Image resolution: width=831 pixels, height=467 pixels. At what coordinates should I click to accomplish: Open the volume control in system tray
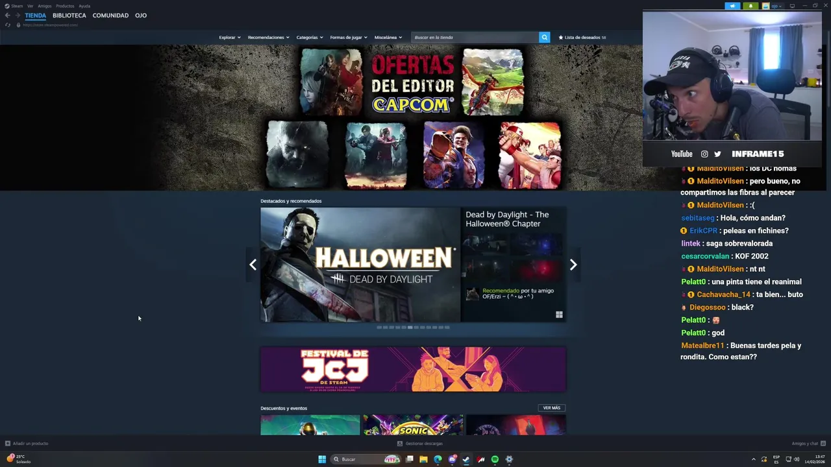tap(797, 459)
